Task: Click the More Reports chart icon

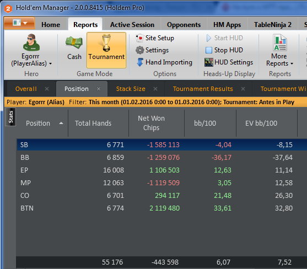Action: tap(280, 42)
